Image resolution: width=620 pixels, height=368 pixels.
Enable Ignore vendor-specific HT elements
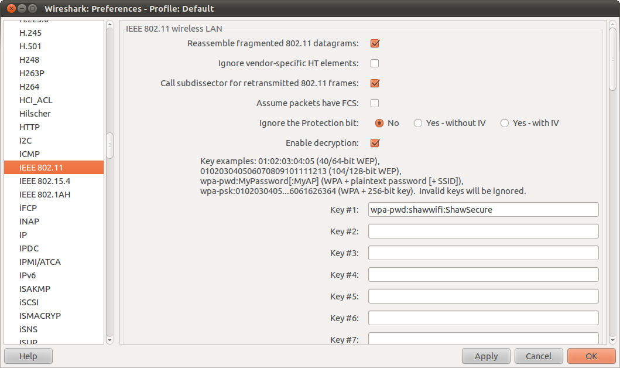[375, 63]
